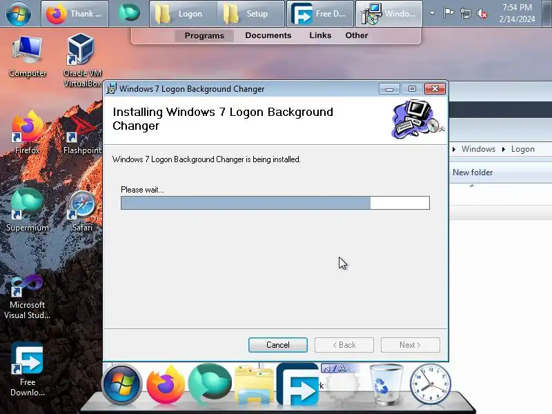Launch the Firefox desktop shortcut

click(x=28, y=132)
